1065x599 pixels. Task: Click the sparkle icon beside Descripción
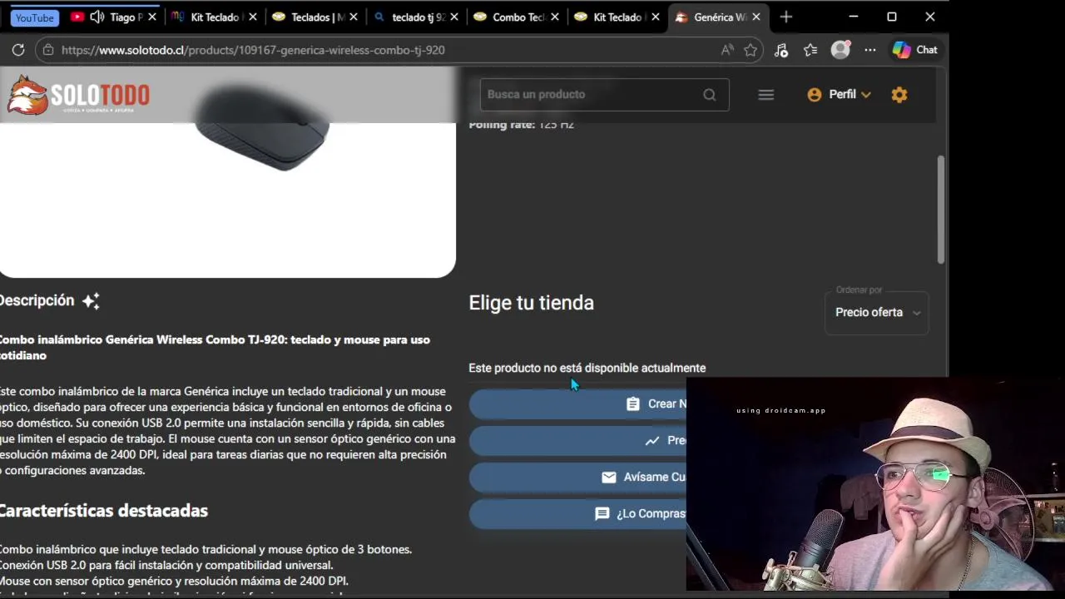pyautogui.click(x=91, y=301)
